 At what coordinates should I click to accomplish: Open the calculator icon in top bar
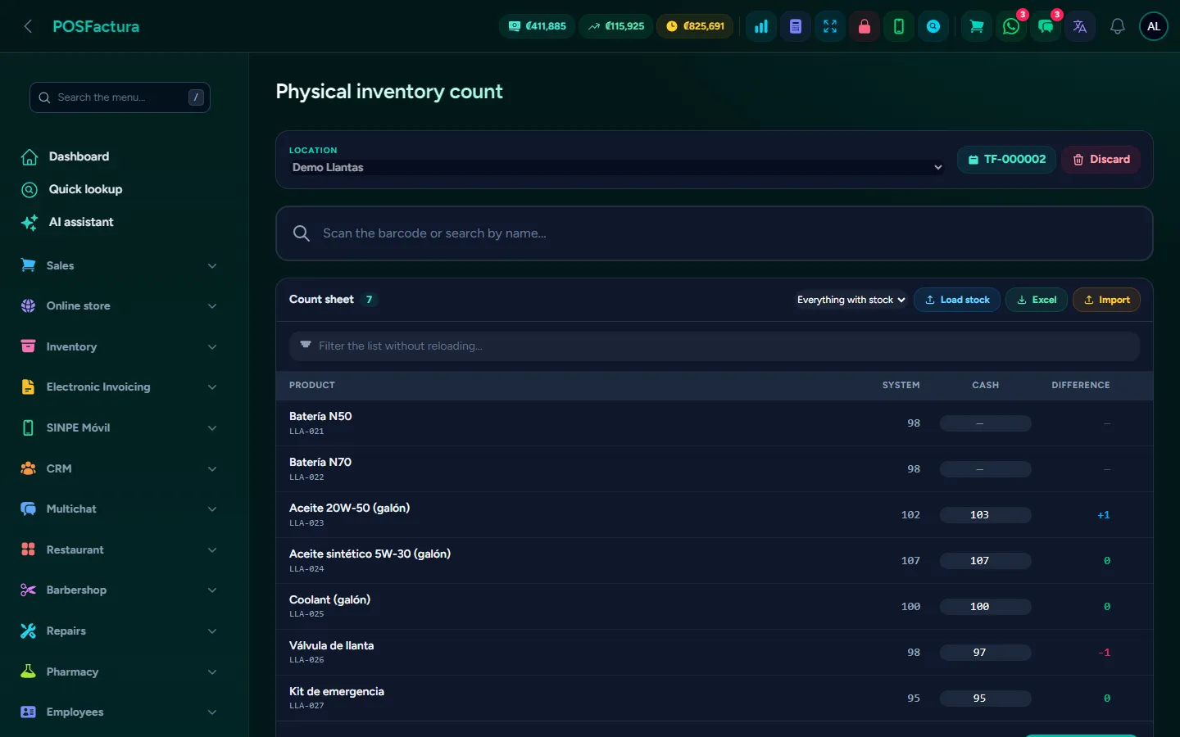pos(796,26)
